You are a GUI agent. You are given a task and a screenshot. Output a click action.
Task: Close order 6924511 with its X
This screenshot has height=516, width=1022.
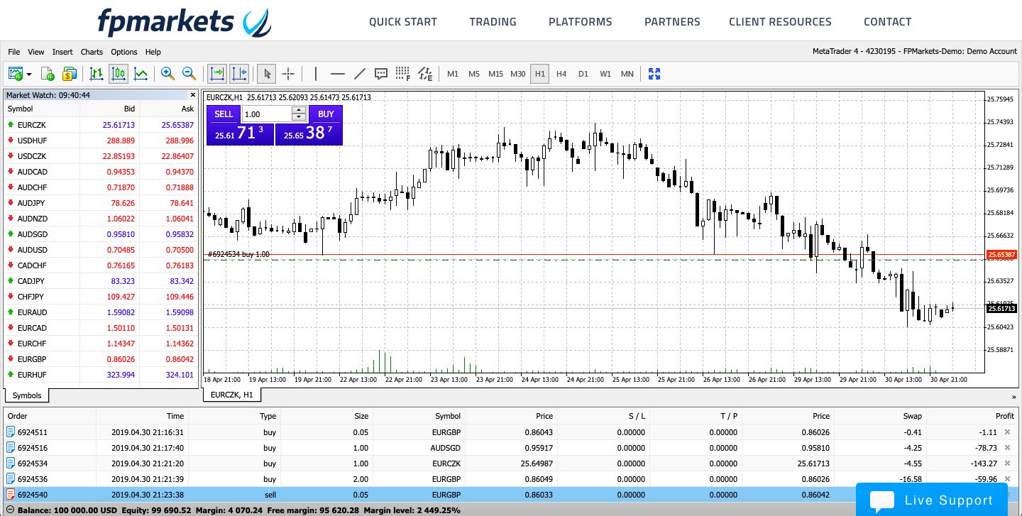[1007, 432]
